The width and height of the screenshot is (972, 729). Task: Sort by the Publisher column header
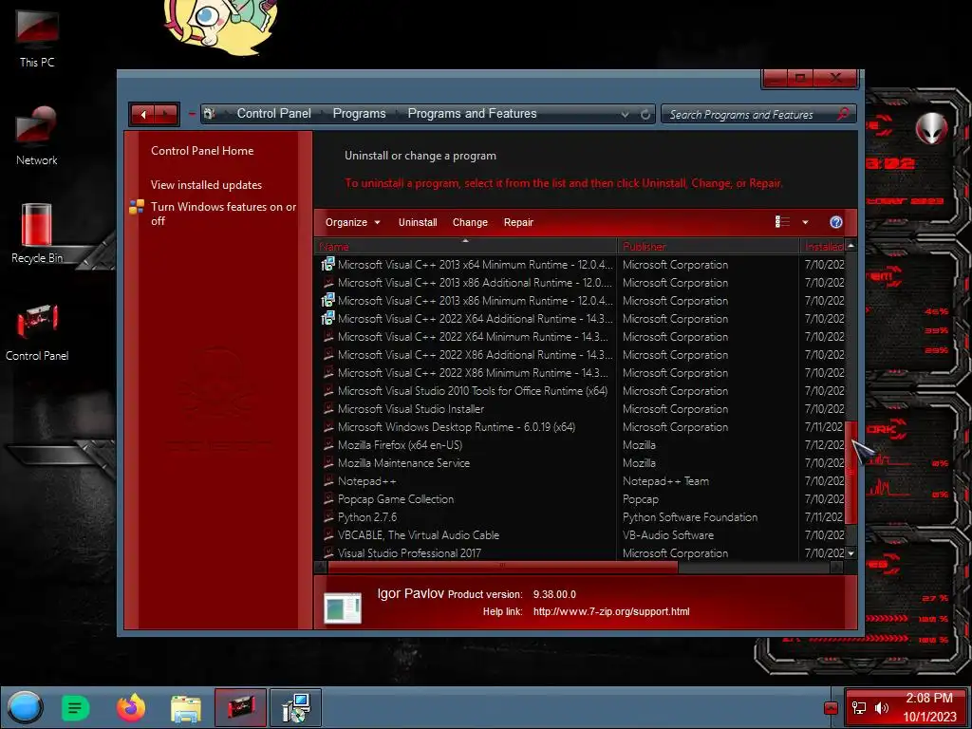(708, 246)
